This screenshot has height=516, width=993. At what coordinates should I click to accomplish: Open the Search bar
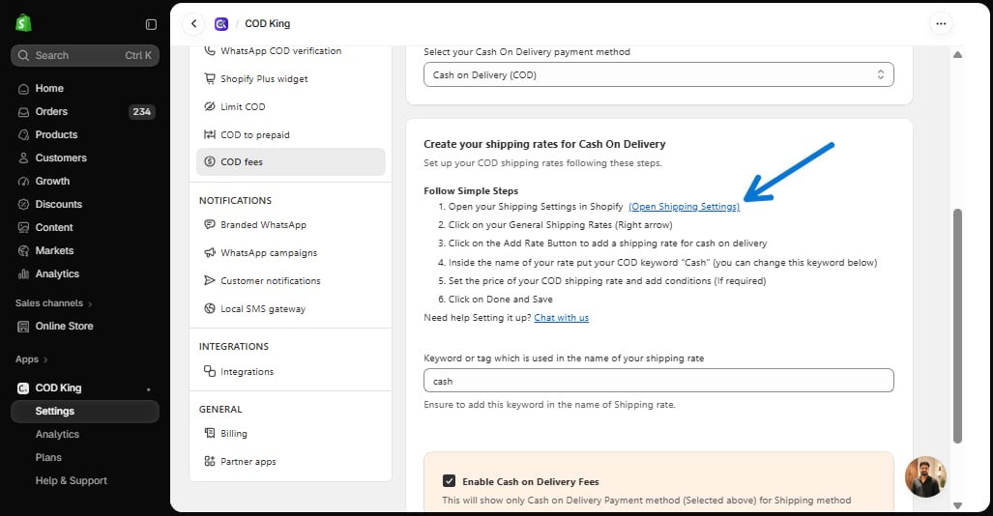[x=85, y=56]
